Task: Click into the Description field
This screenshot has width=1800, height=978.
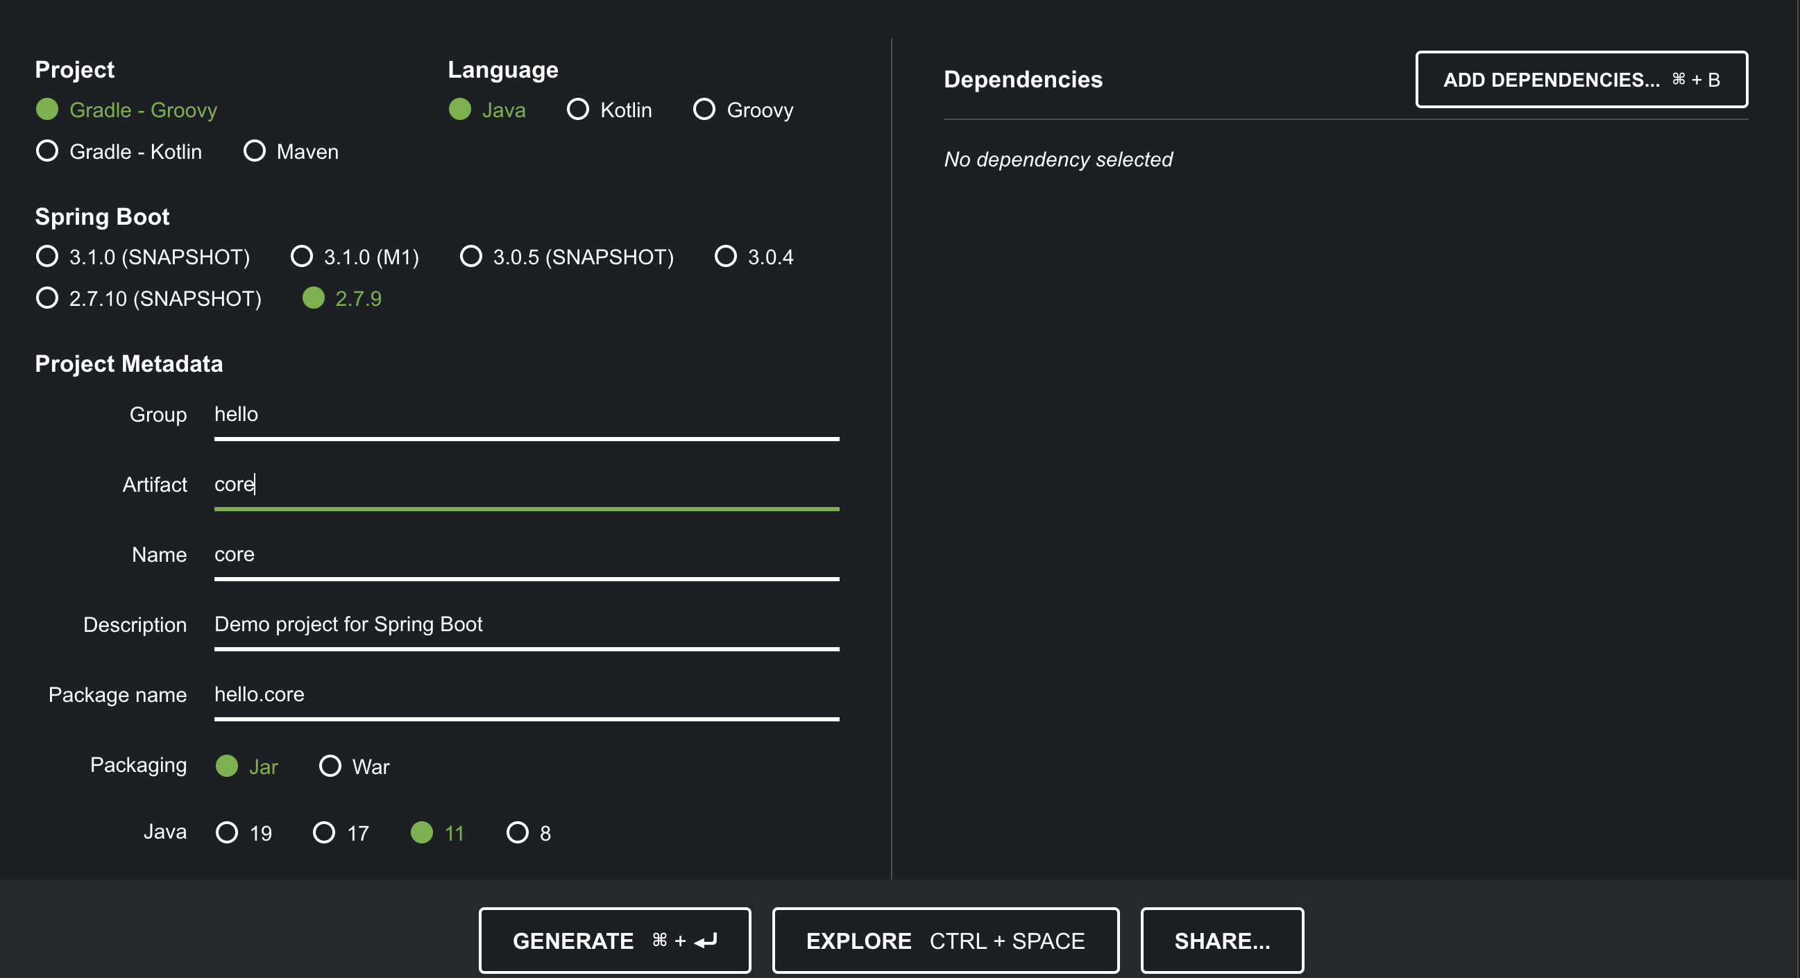Action: click(526, 624)
